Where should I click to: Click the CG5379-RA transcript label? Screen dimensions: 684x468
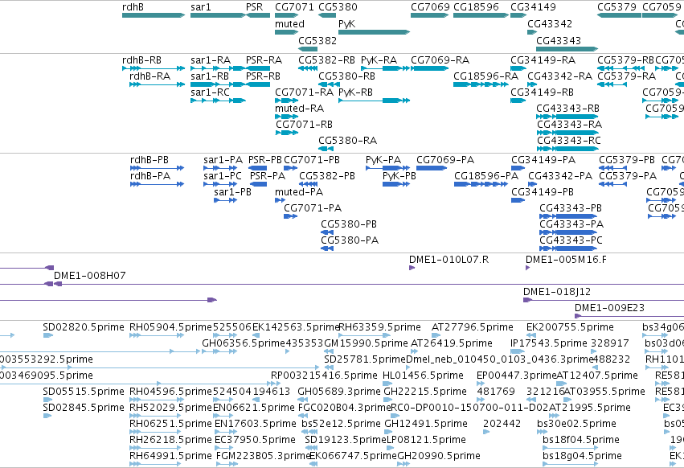click(626, 76)
